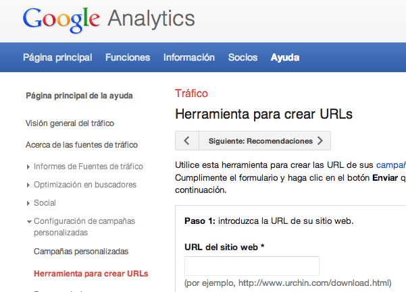406x292 pixels.
Task: Open Página principal de la ayuda
Action: tap(79, 96)
